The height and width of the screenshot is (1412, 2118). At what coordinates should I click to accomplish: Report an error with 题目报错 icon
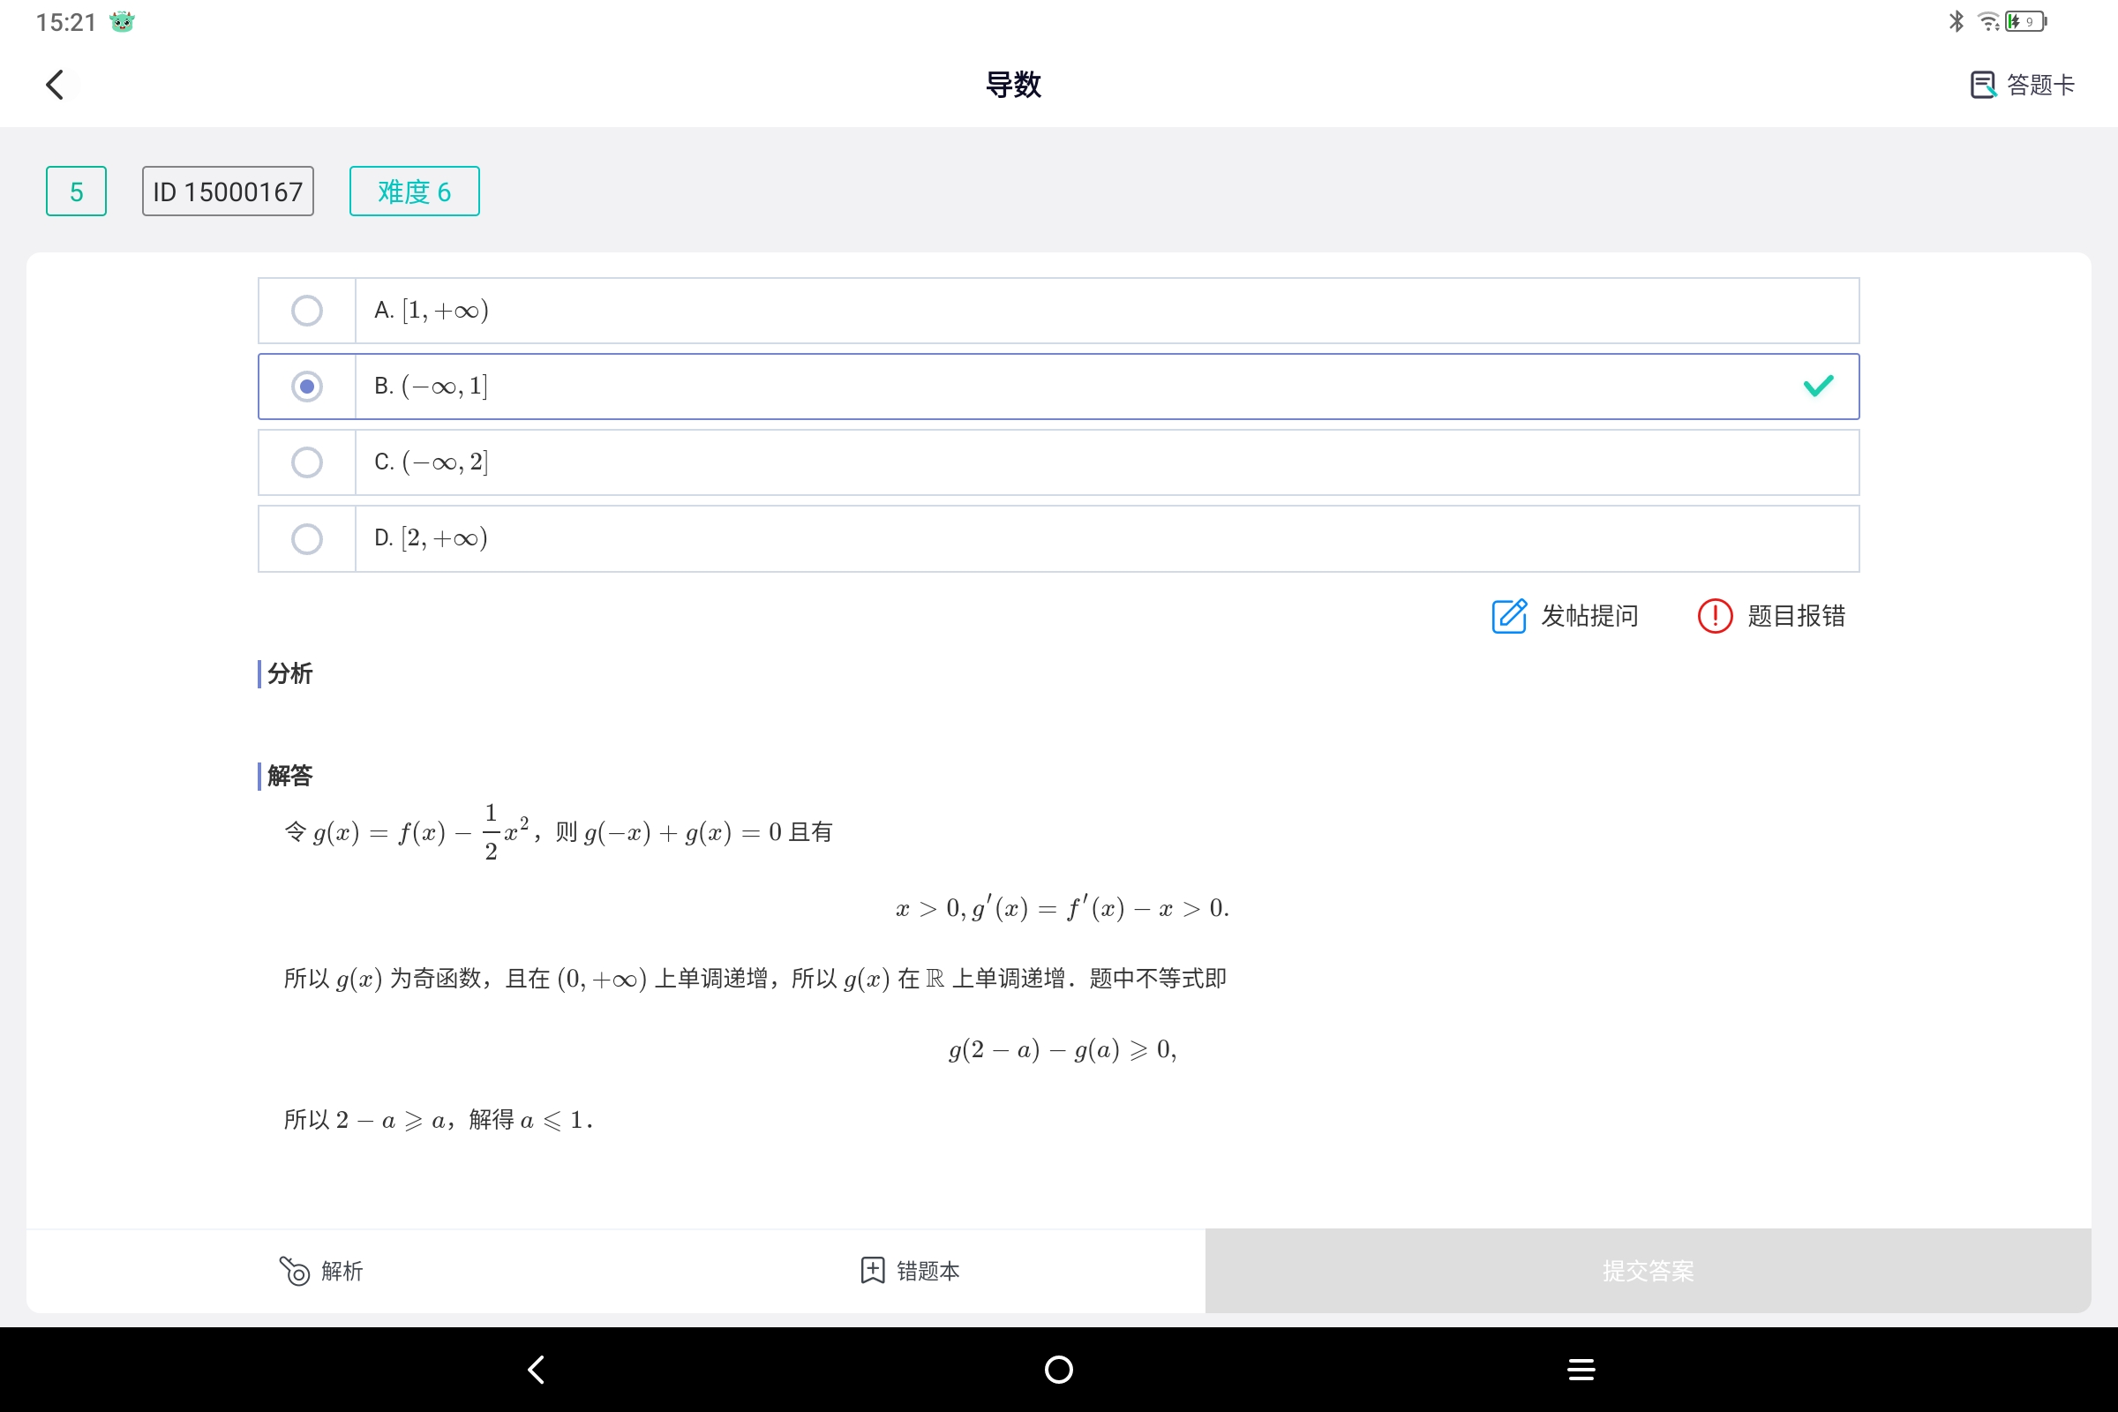(x=1714, y=616)
